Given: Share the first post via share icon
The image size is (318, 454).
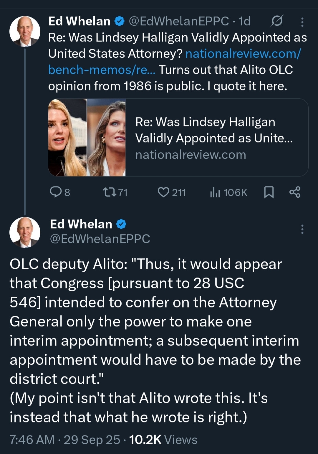Looking at the screenshot, I should click(295, 192).
